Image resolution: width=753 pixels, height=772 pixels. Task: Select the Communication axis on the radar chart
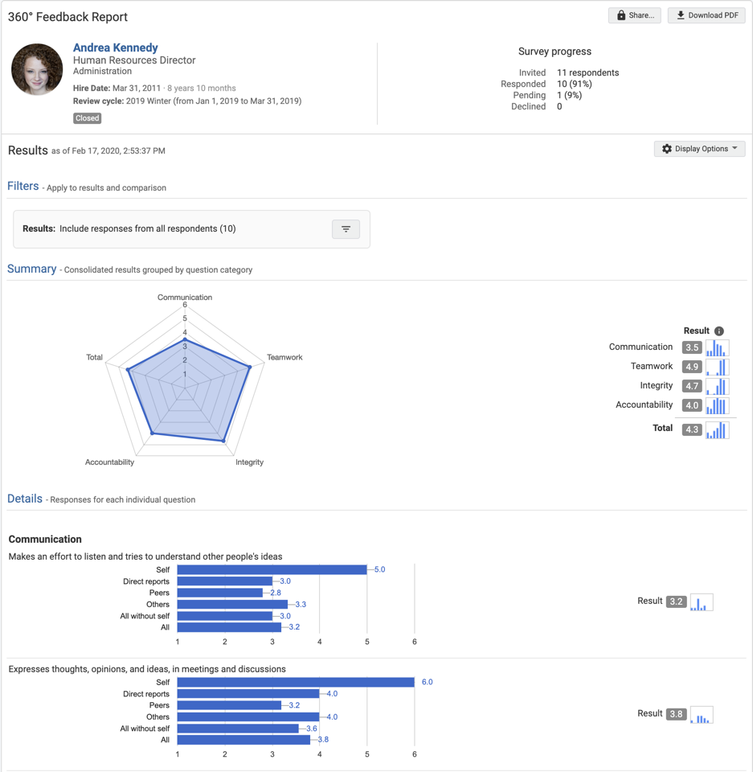click(x=185, y=297)
